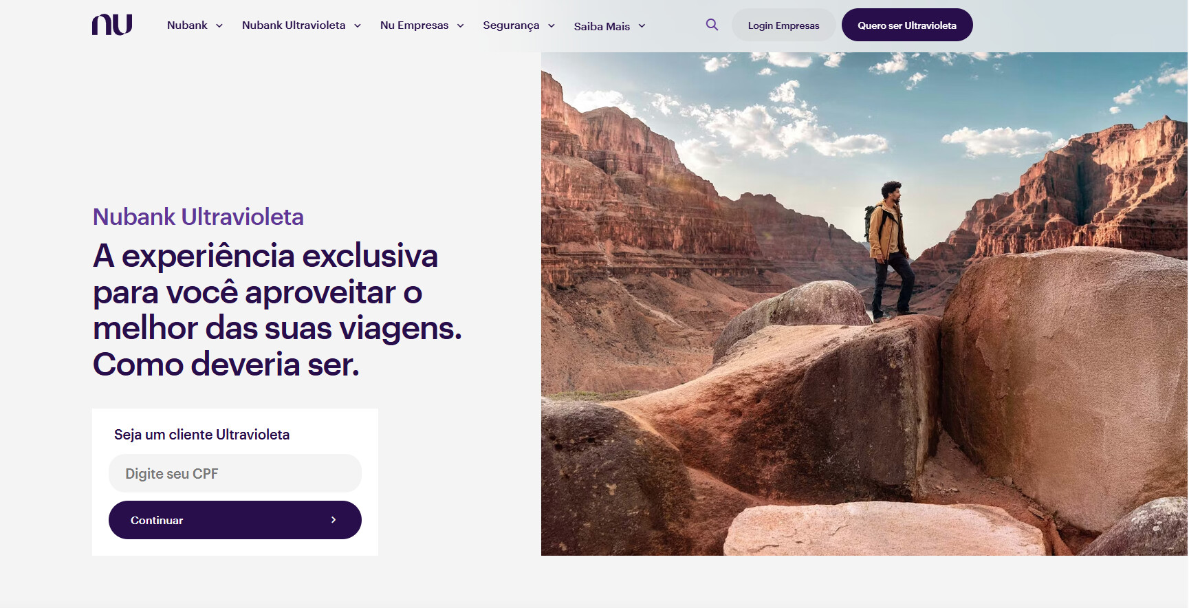Focus the Digite seu CPF field
Image resolution: width=1189 pixels, height=608 pixels.
pyautogui.click(x=235, y=473)
